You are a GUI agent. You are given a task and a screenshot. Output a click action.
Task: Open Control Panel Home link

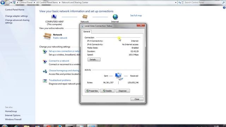point(15,10)
